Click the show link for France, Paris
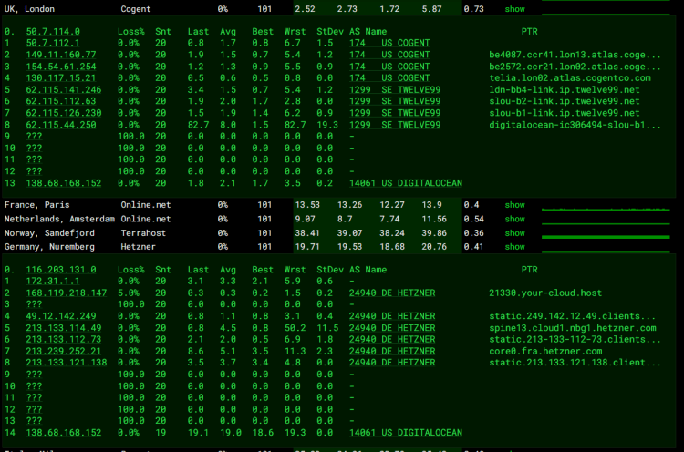Image resolution: width=684 pixels, height=452 pixels. (x=514, y=205)
